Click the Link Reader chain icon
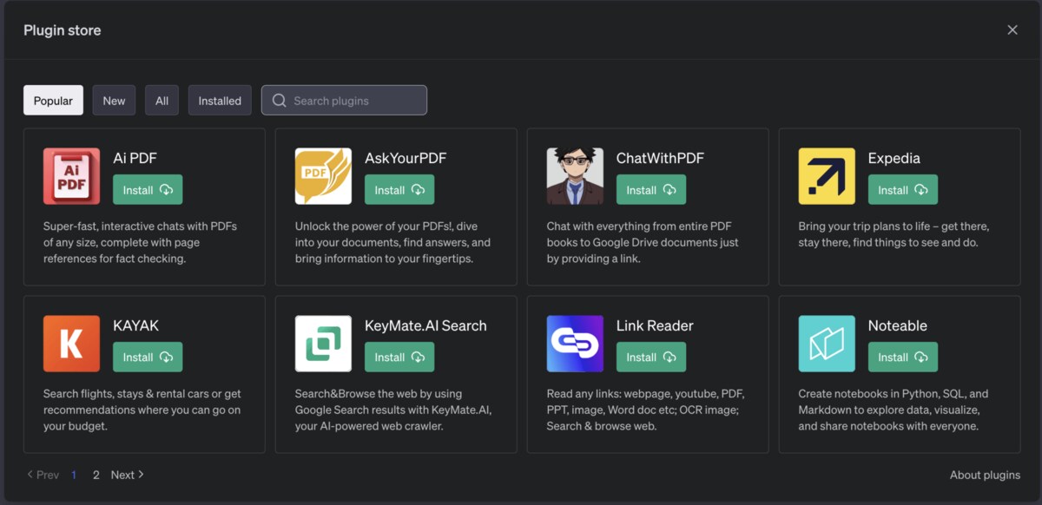The image size is (1042, 505). point(574,342)
